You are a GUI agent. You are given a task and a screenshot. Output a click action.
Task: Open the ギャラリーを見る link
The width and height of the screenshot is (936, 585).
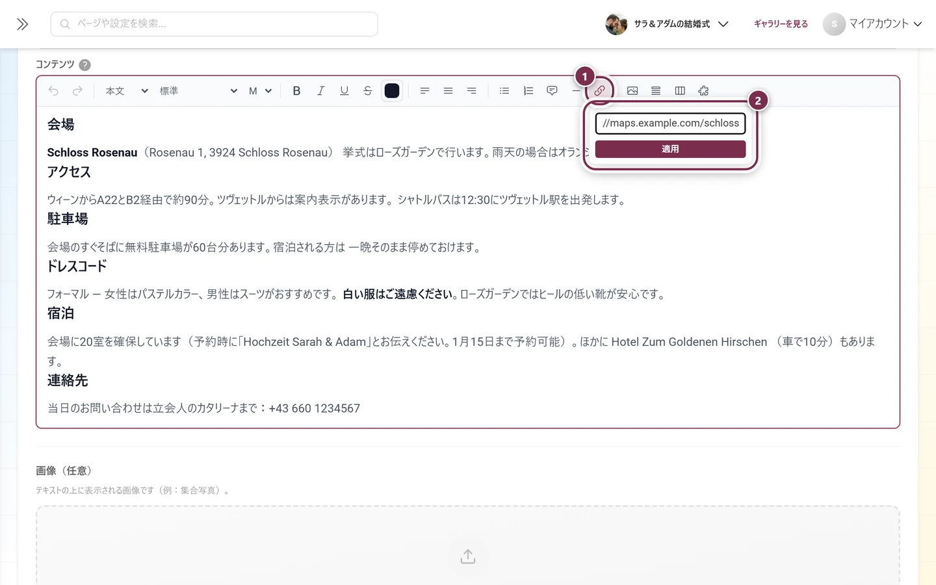781,24
